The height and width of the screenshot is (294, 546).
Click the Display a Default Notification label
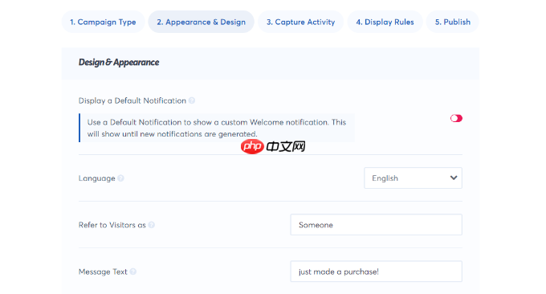(132, 100)
